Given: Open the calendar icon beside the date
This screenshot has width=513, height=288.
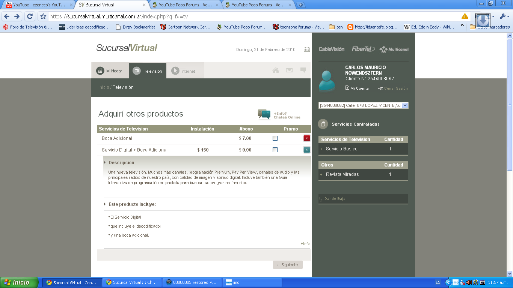Looking at the screenshot, I should (307, 49).
